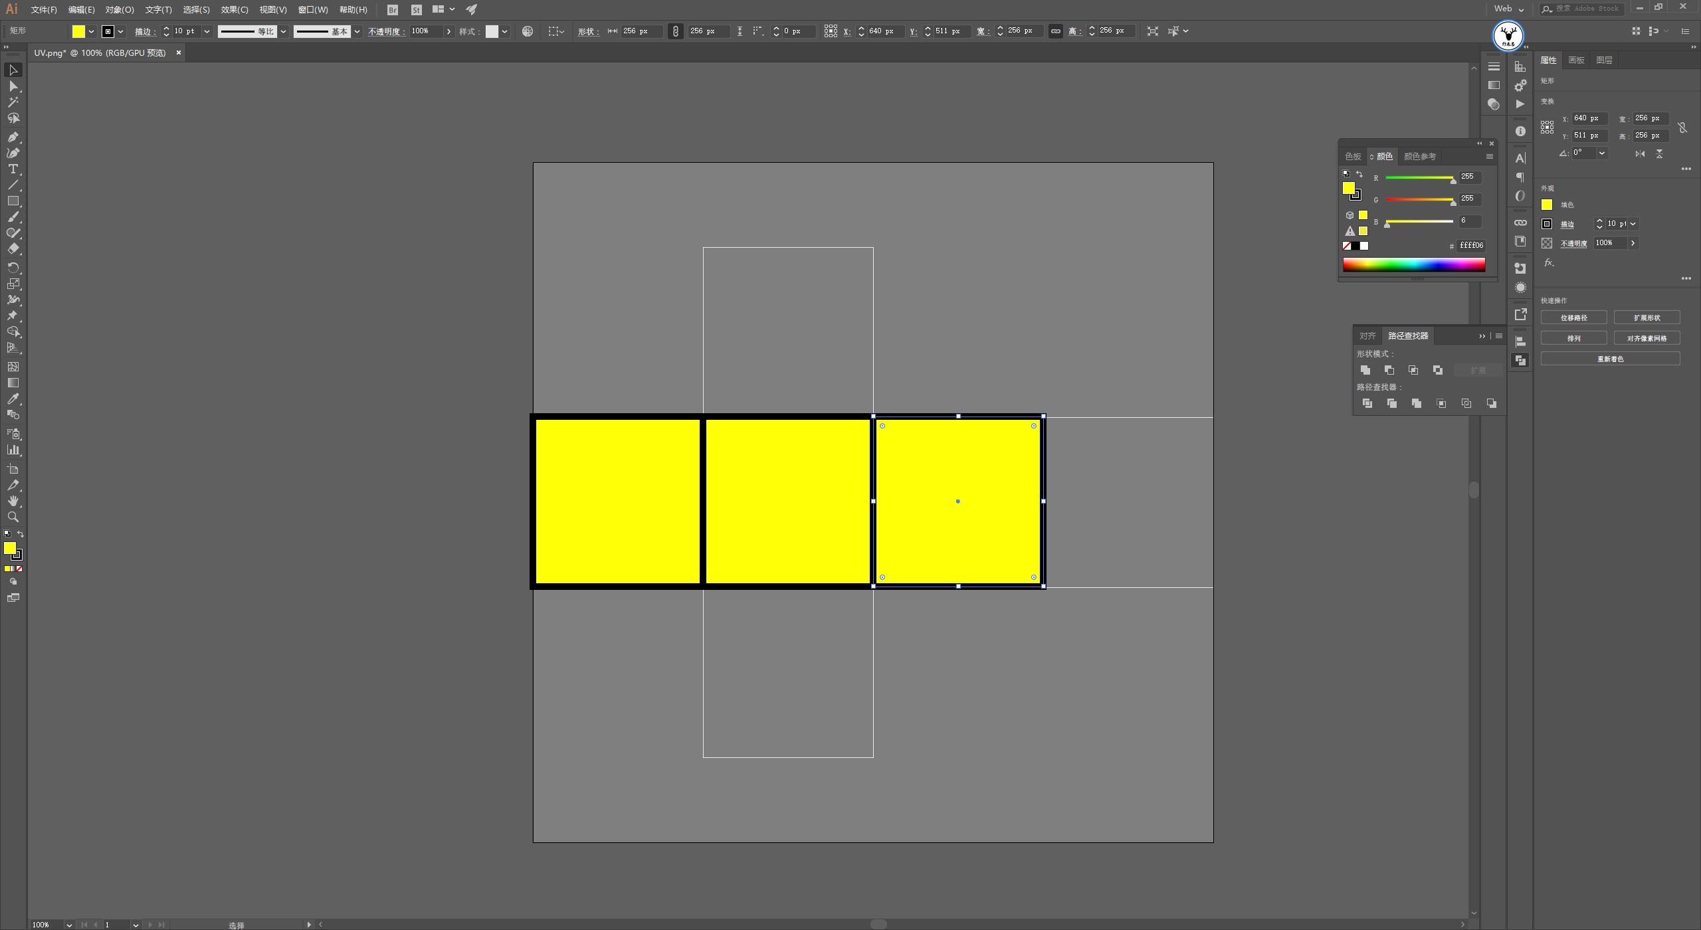Image resolution: width=1701 pixels, height=930 pixels.
Task: Toggle constrain width and height link
Action: point(1055,31)
